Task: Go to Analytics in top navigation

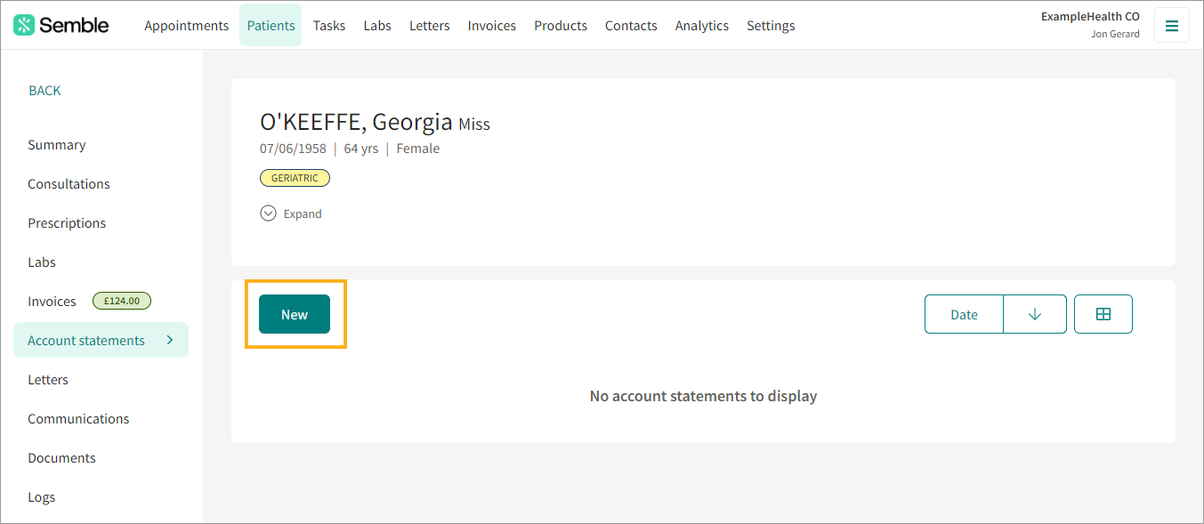Action: click(x=702, y=26)
